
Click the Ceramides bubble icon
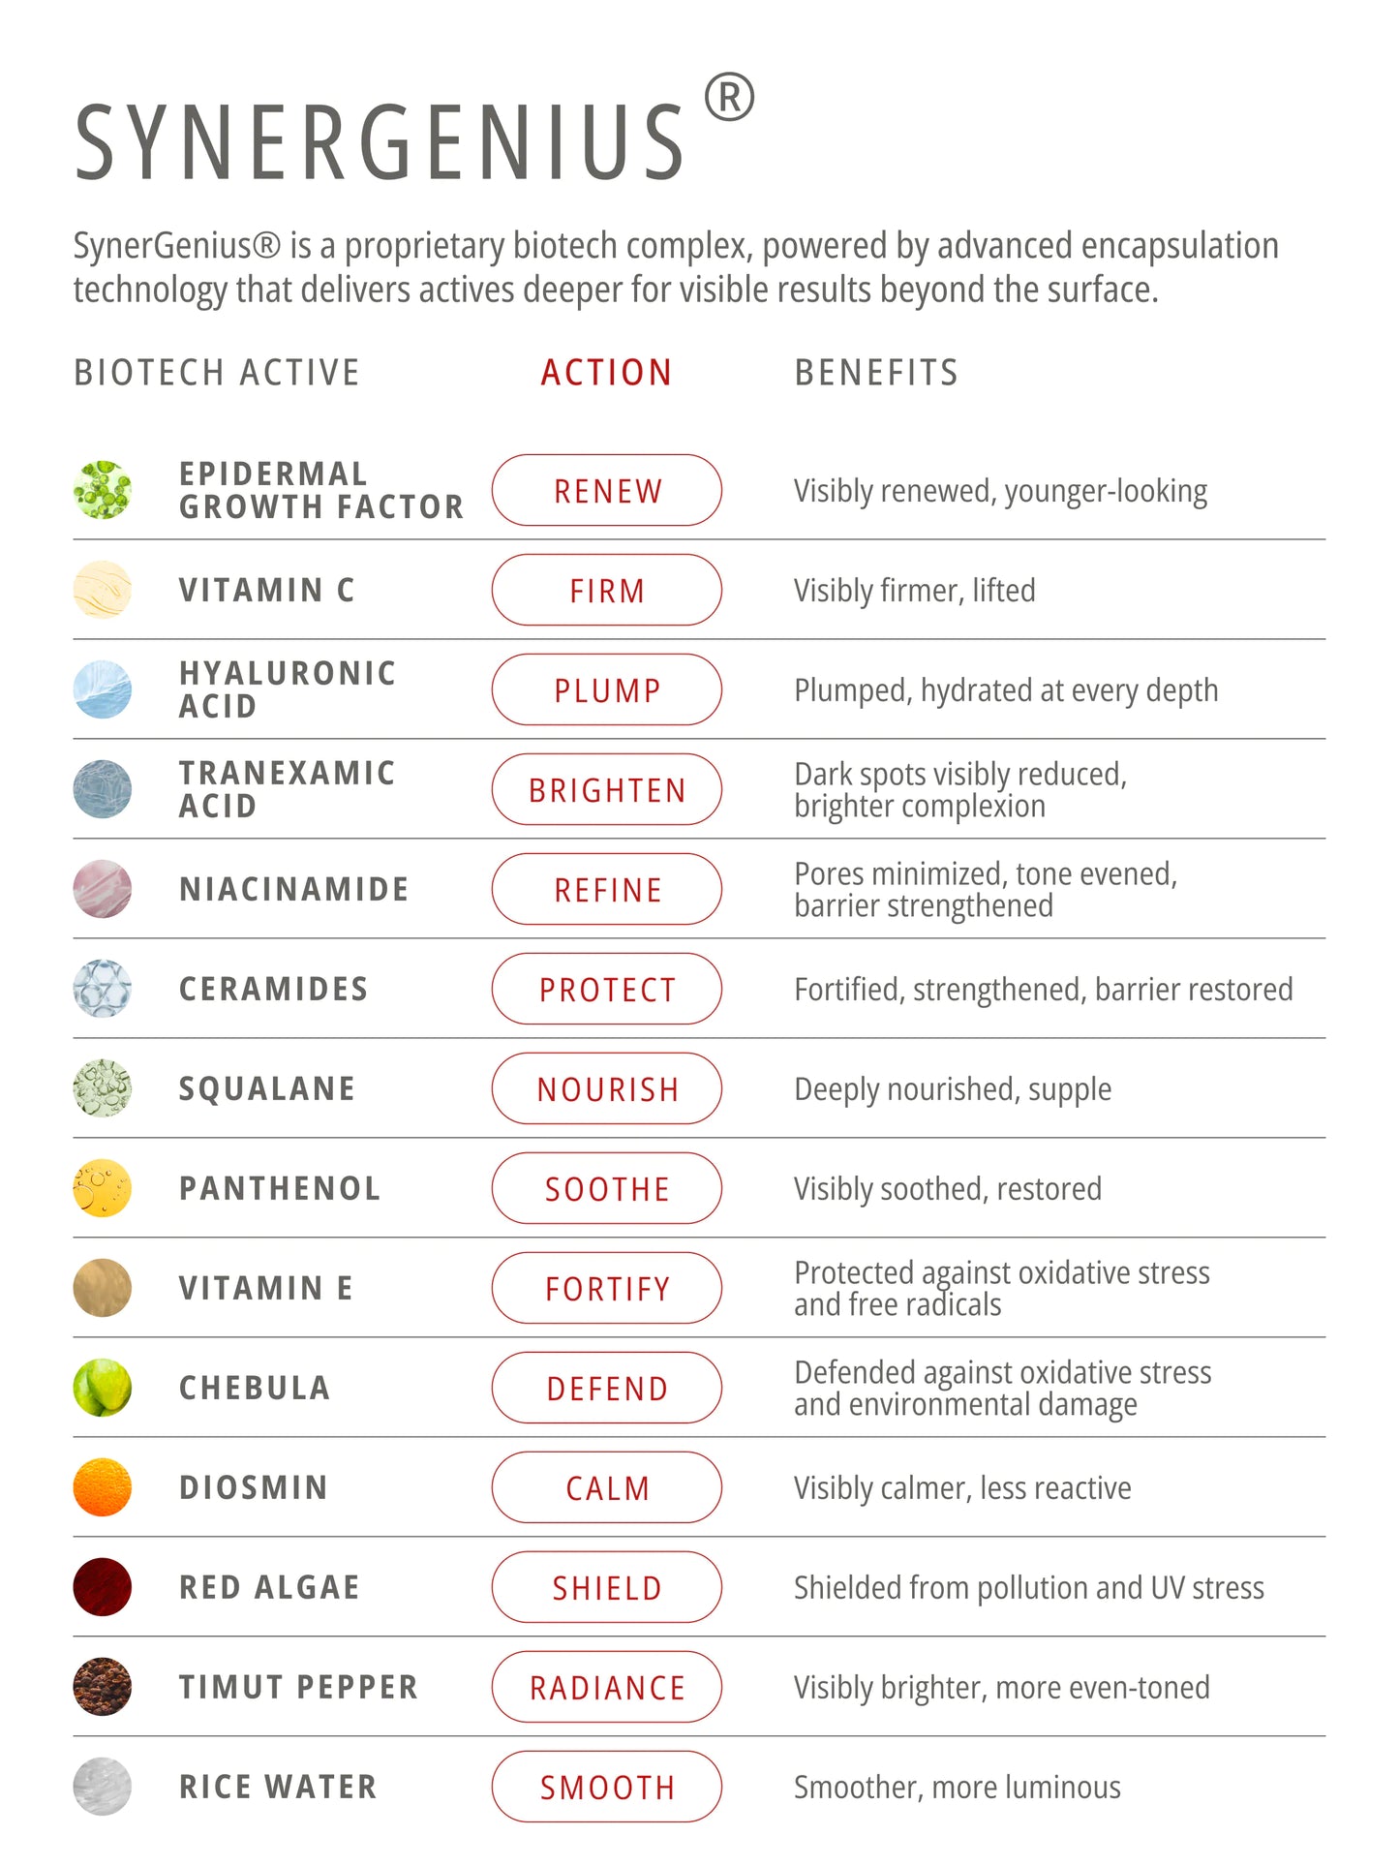point(103,989)
